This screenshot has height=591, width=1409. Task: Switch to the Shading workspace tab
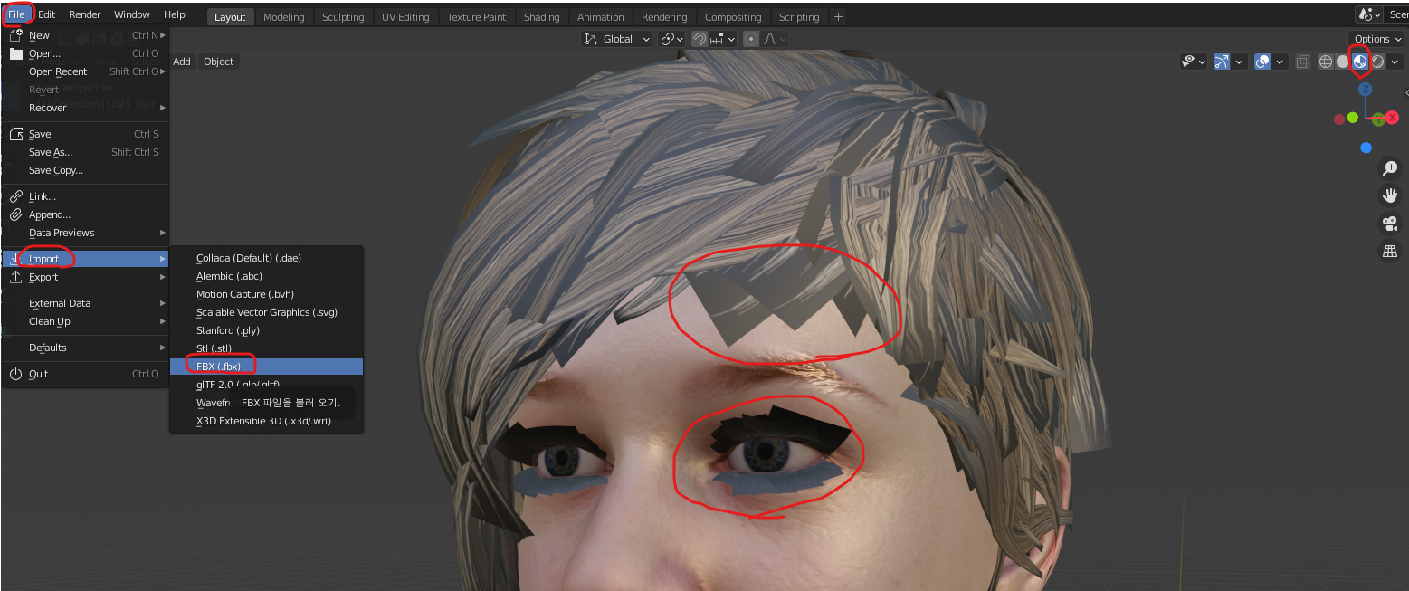click(541, 16)
